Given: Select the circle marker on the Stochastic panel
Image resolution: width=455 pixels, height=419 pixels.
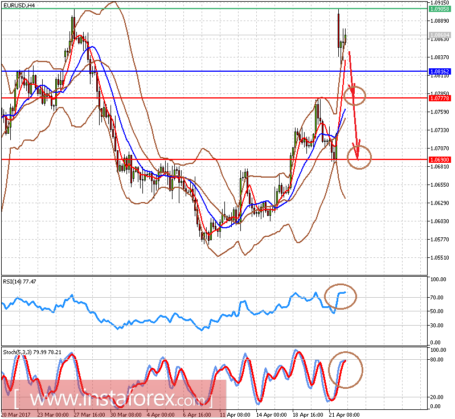Looking at the screenshot, I should coord(346,369).
